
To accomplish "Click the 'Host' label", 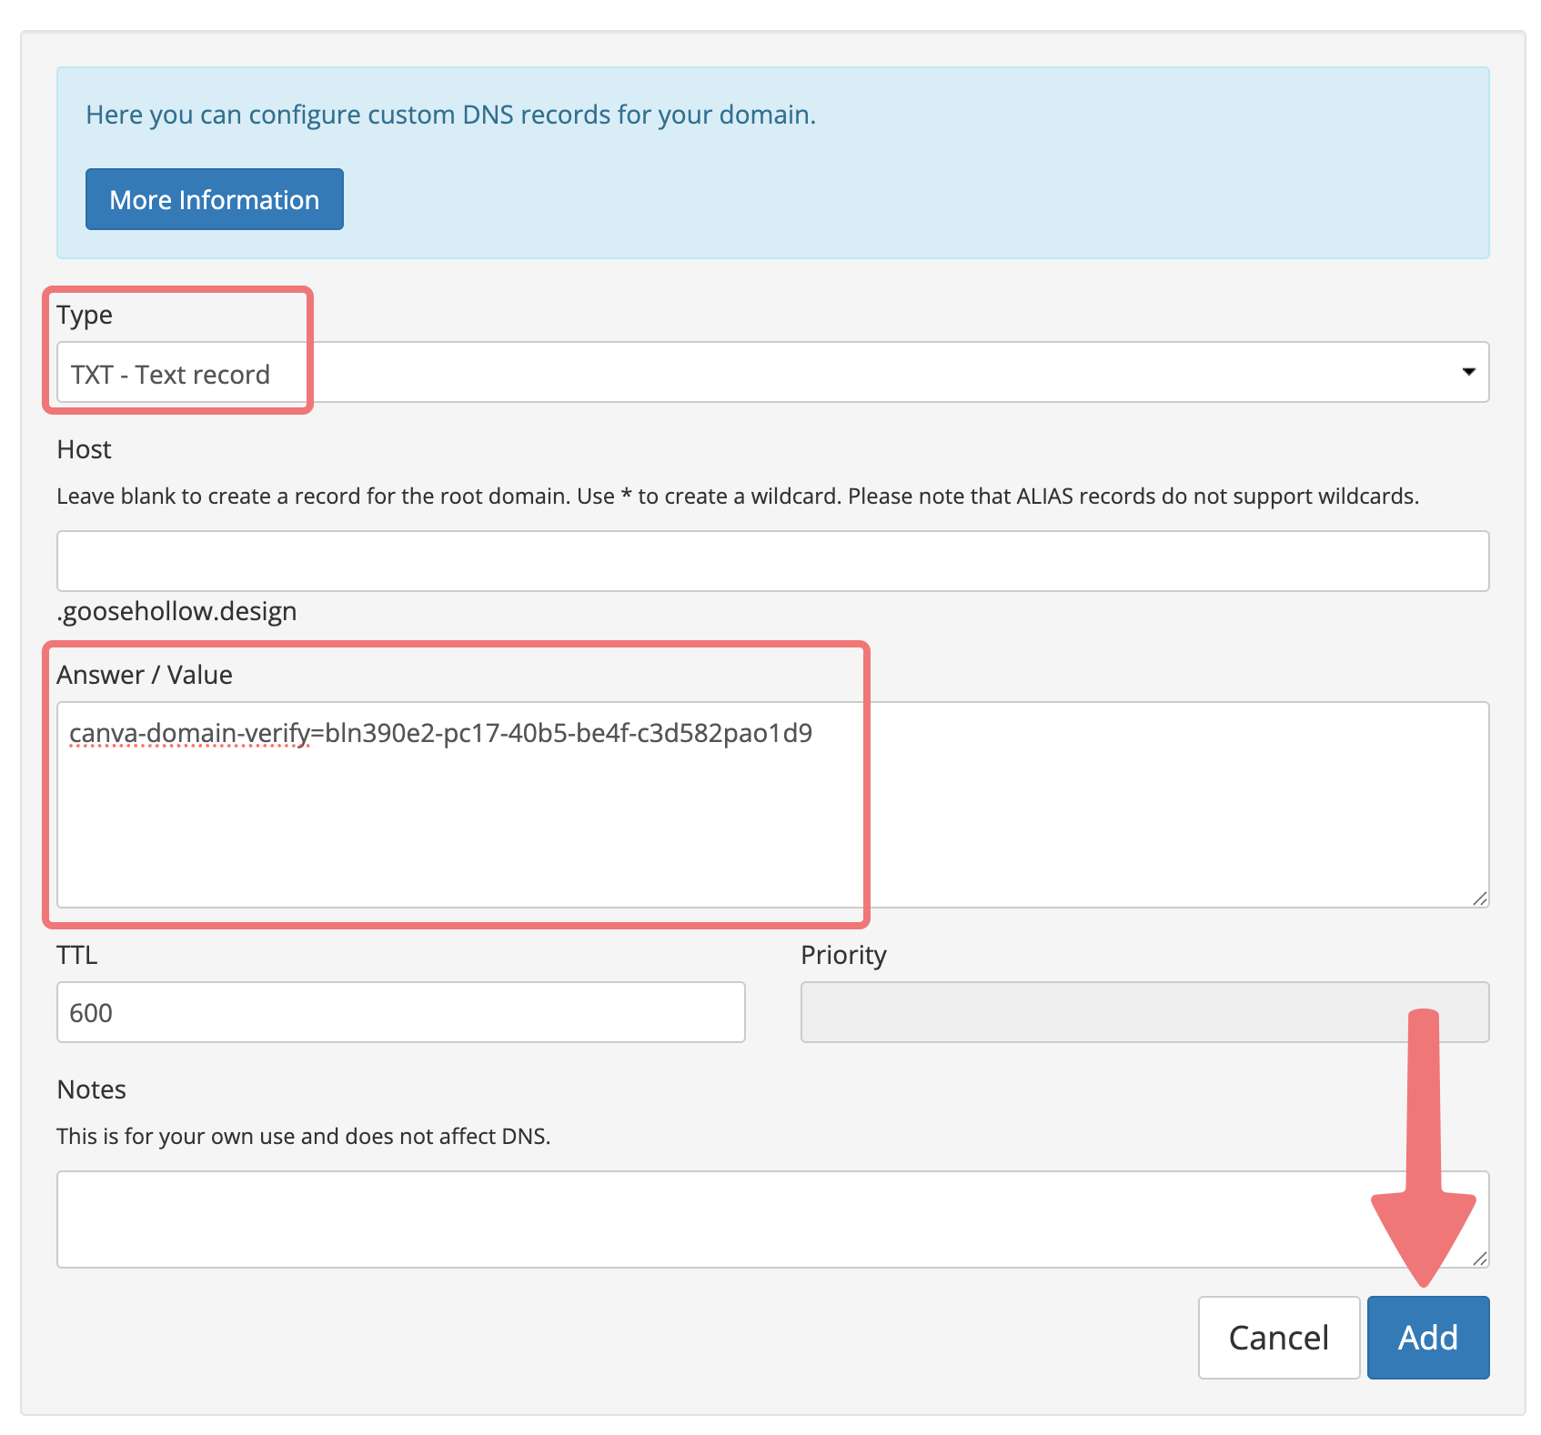I will 84,449.
